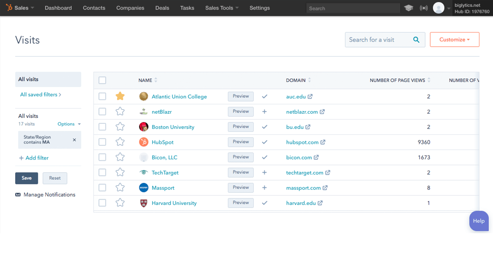Click the visit search magnifier icon
The height and width of the screenshot is (277, 493).
416,40
